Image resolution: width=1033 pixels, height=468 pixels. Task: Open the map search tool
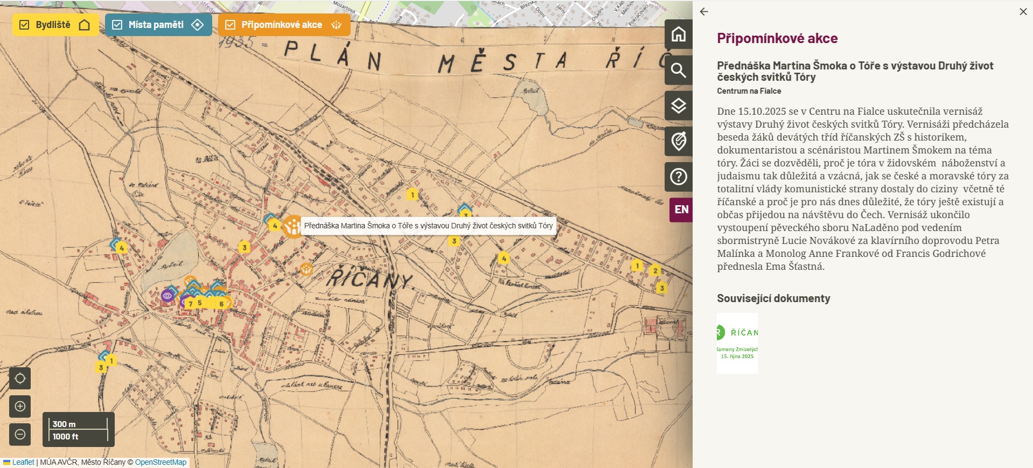click(x=678, y=70)
